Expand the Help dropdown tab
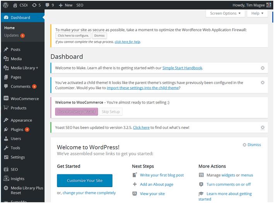 tap(257, 13)
